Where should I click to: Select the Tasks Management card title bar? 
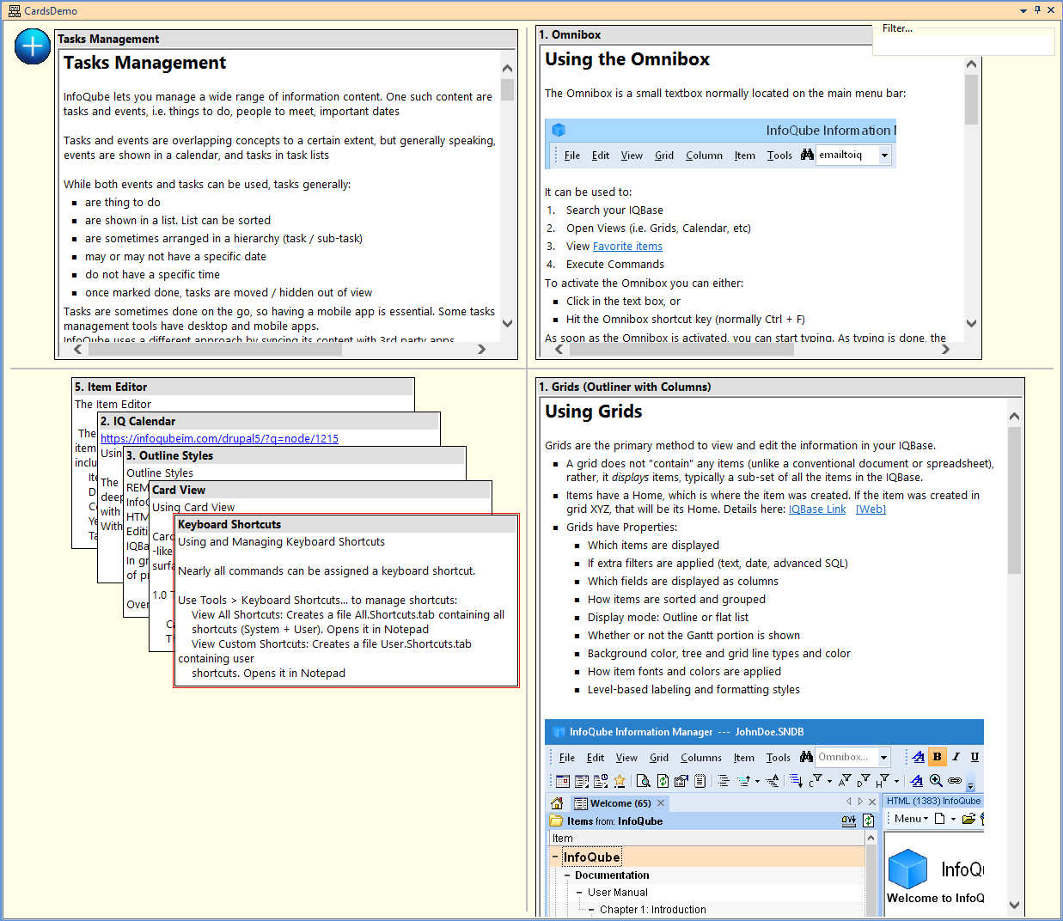[286, 39]
